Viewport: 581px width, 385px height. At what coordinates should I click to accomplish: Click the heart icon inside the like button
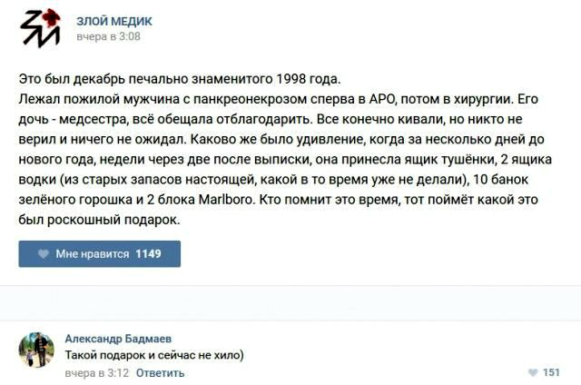[x=43, y=254]
